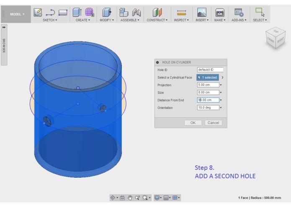The image size is (291, 207).
Task: Open the MODEL workspace dropdown
Action: pyautogui.click(x=17, y=14)
